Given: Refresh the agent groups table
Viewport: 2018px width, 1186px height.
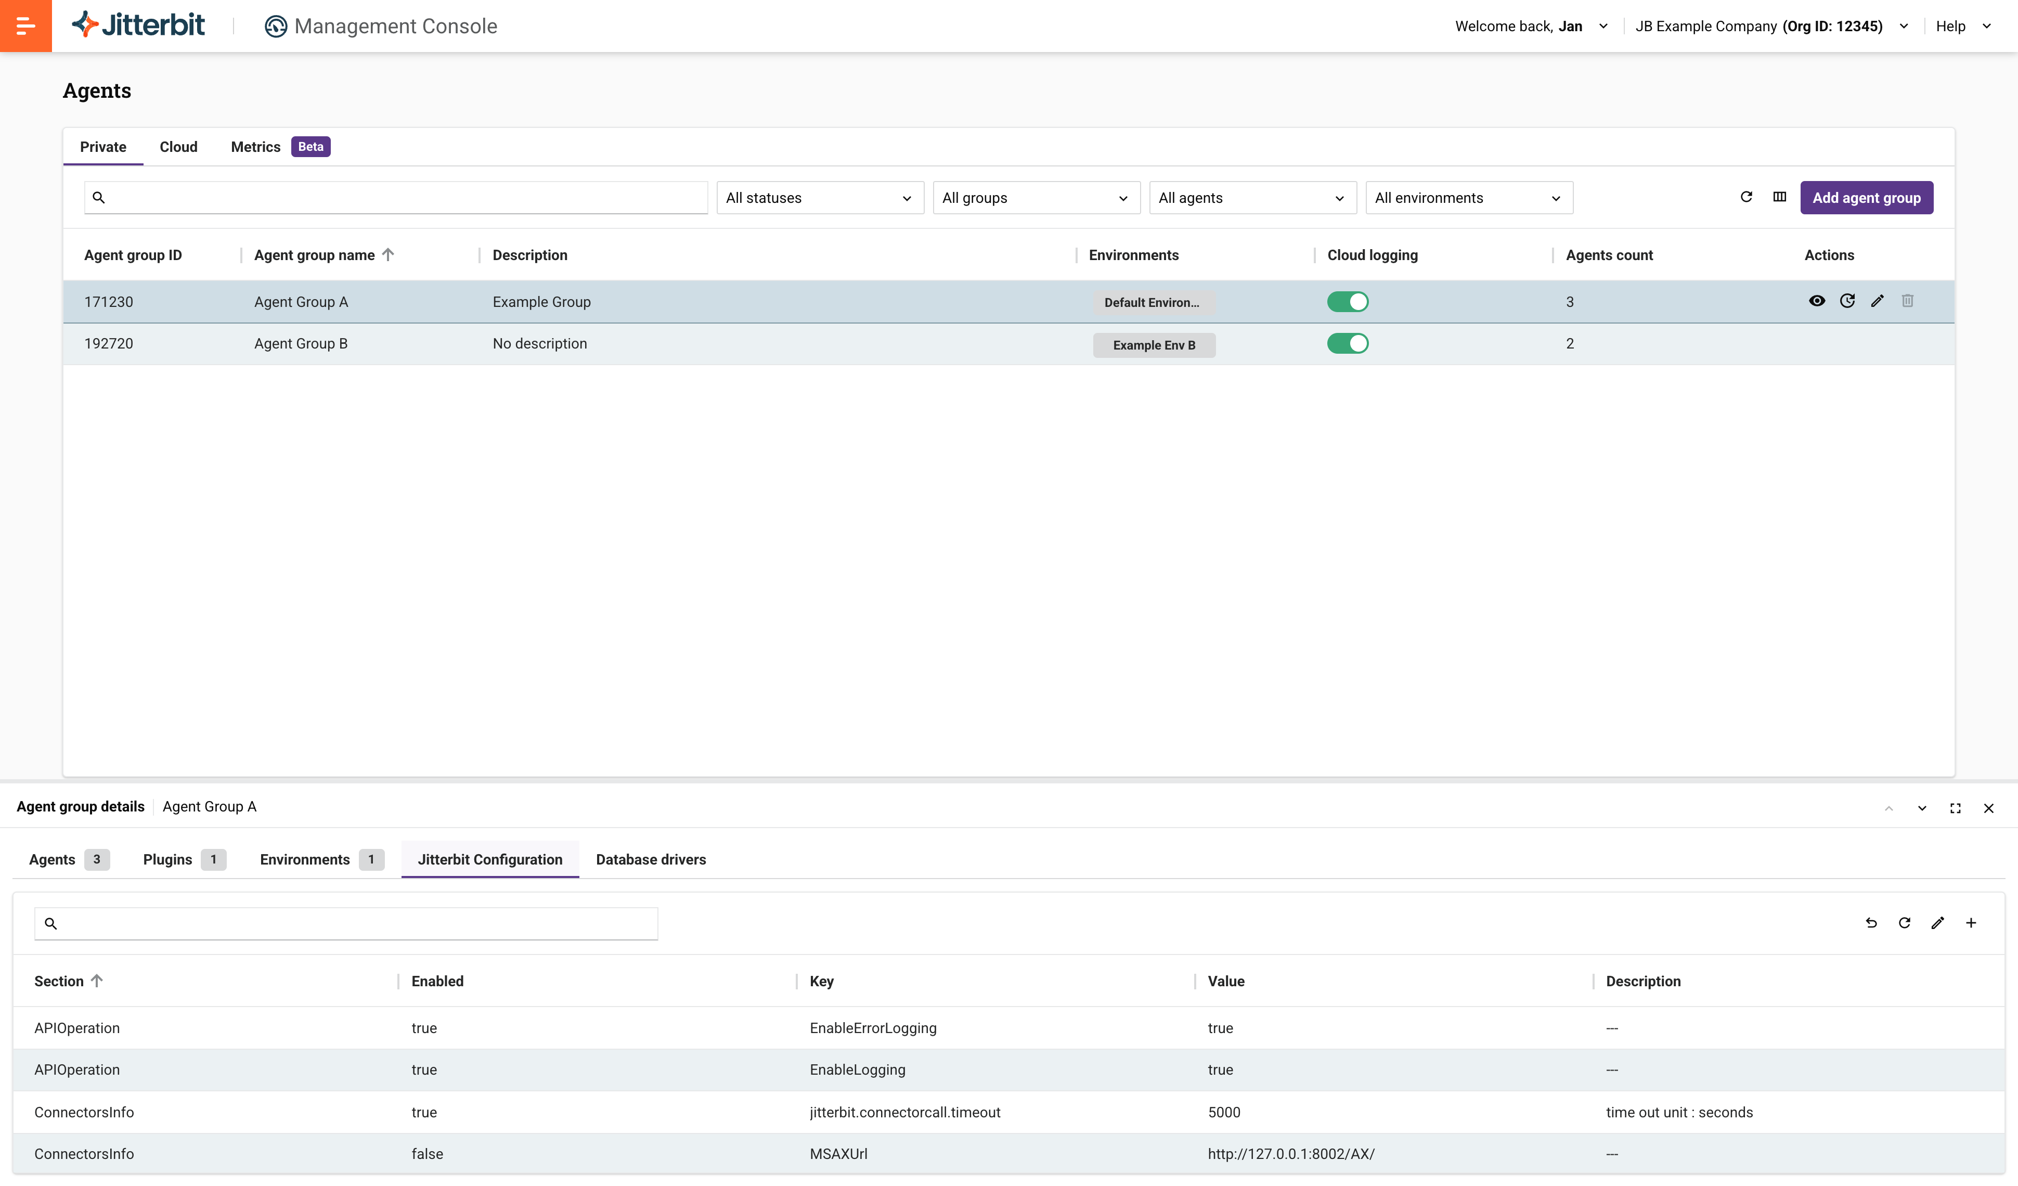Looking at the screenshot, I should (1747, 197).
